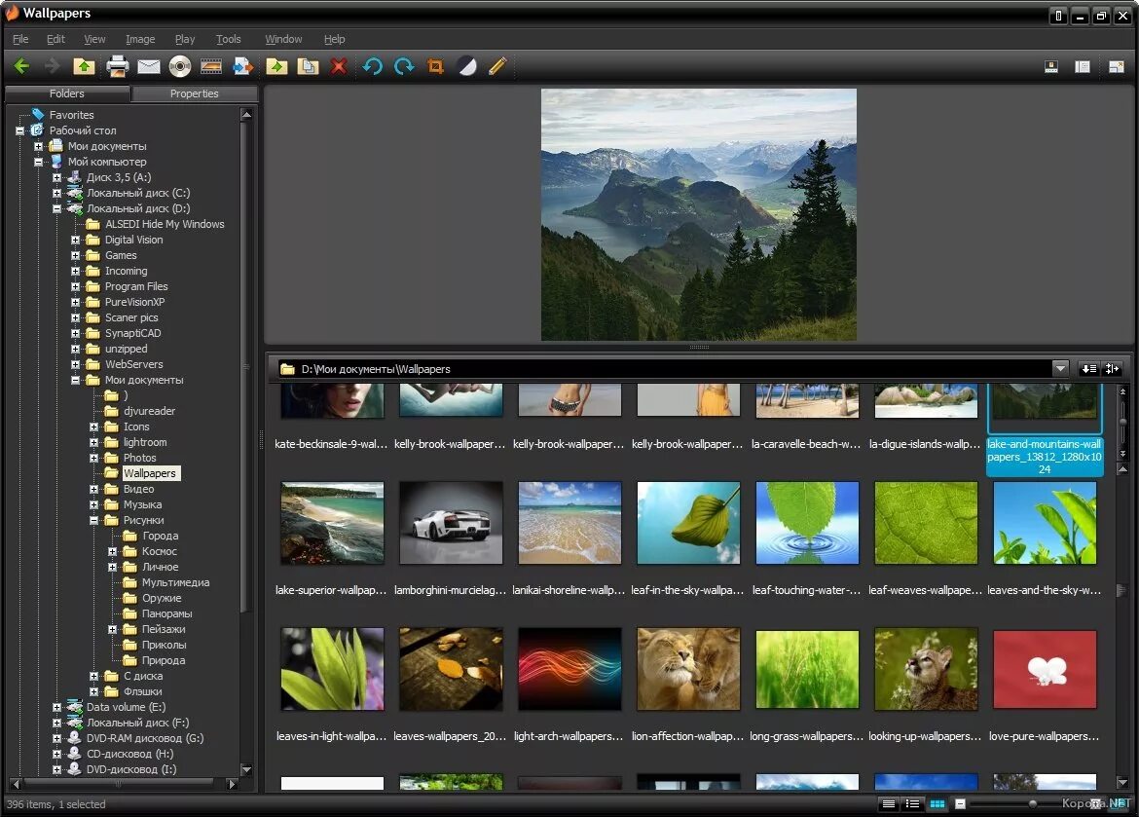
Task: Open the Edit menu
Action: (x=55, y=39)
